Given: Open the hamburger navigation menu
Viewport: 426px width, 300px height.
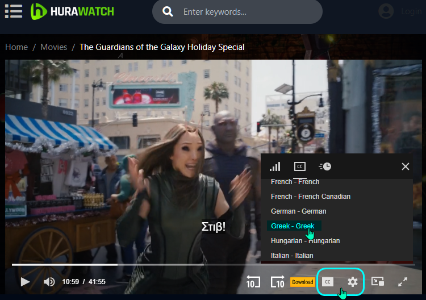Looking at the screenshot, I should (x=14, y=11).
